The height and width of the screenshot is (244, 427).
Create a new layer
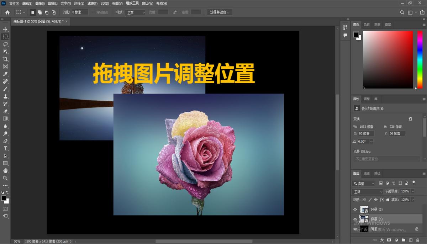(x=410, y=240)
